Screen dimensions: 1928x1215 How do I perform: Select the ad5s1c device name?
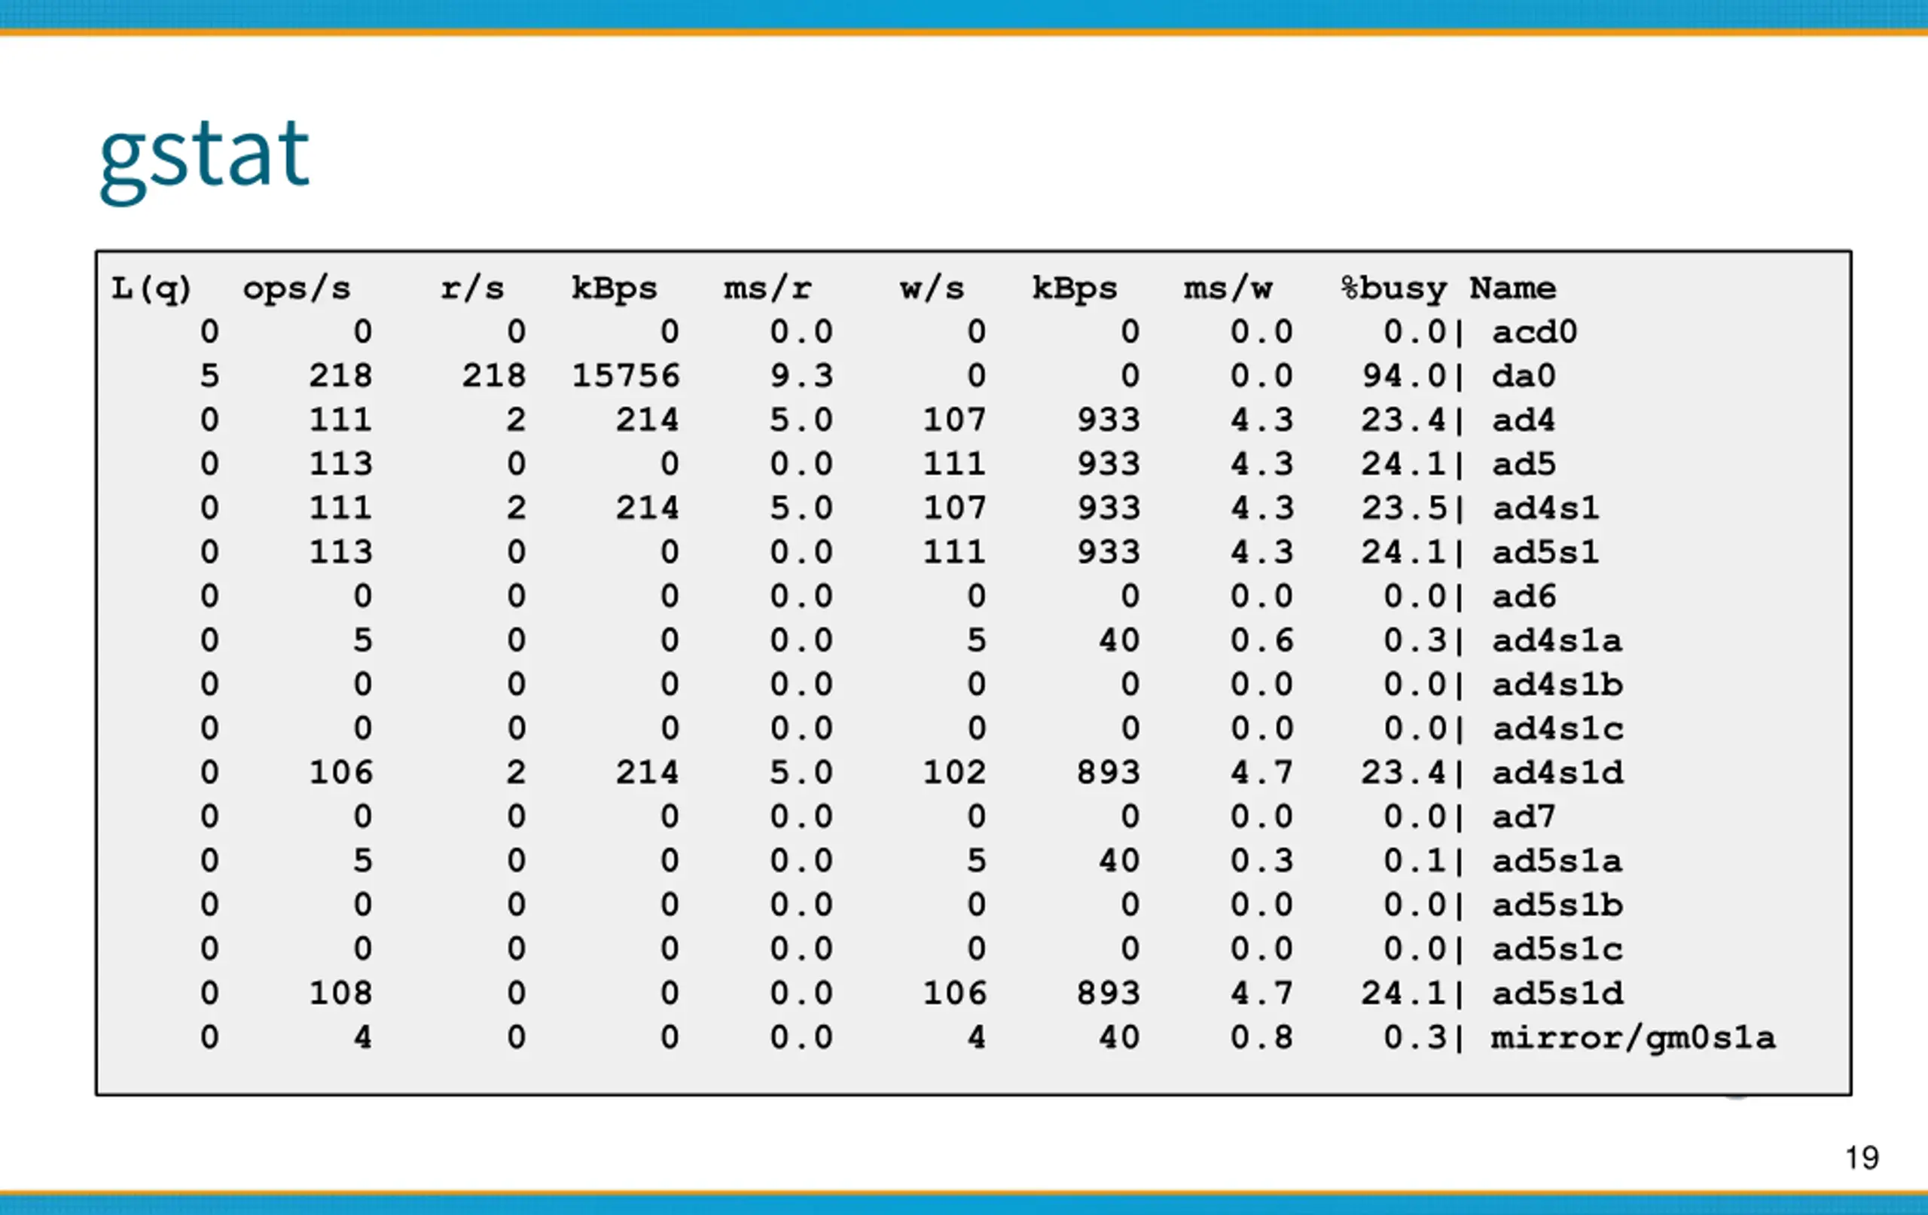tap(1557, 949)
